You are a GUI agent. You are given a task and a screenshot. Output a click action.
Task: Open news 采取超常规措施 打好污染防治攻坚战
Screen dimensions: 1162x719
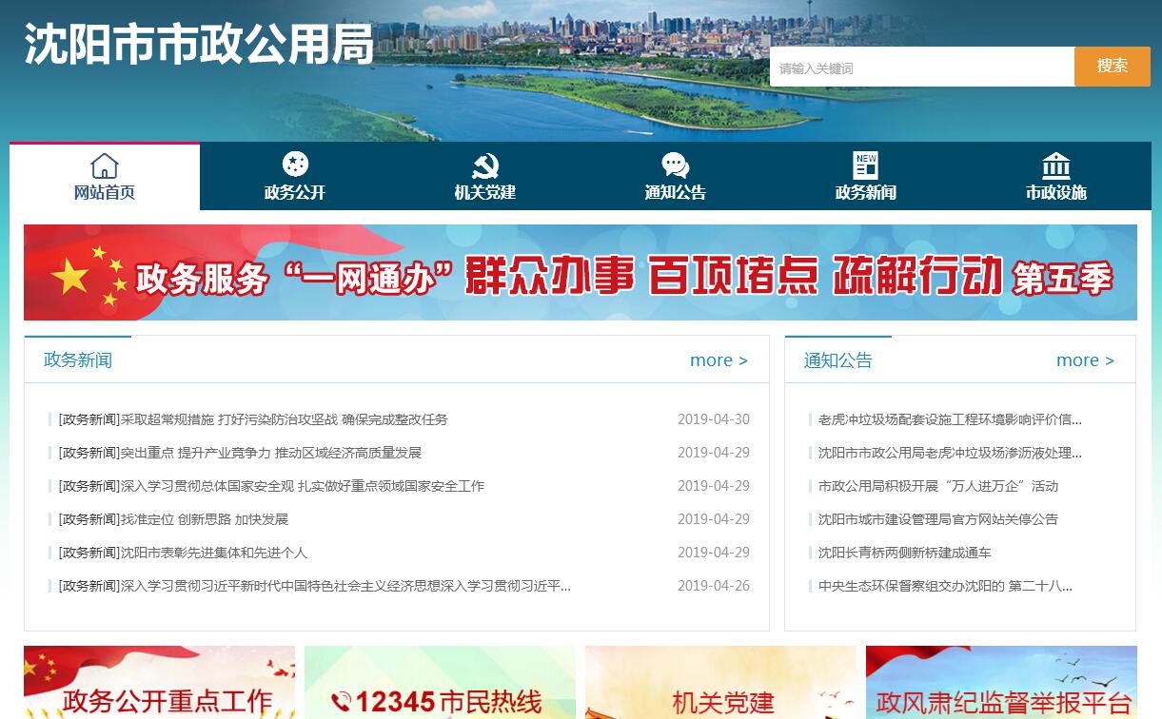tap(252, 419)
